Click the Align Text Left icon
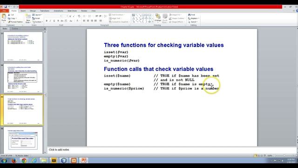Screen dimensions: 298x168 pyautogui.click(x=84, y=21)
